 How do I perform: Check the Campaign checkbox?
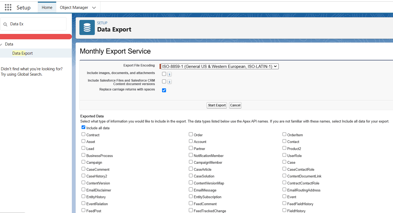pyautogui.click(x=83, y=162)
